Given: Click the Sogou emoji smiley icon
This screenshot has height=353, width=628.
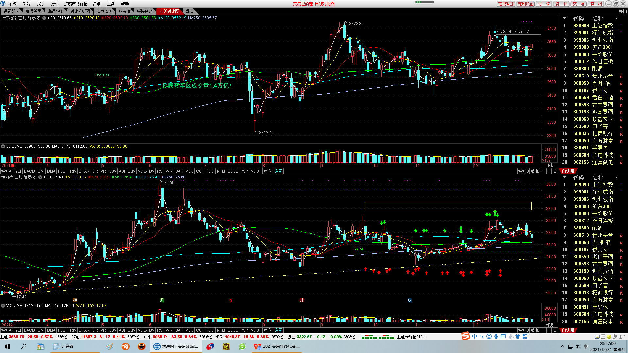Looking at the screenshot, I should [x=489, y=337].
